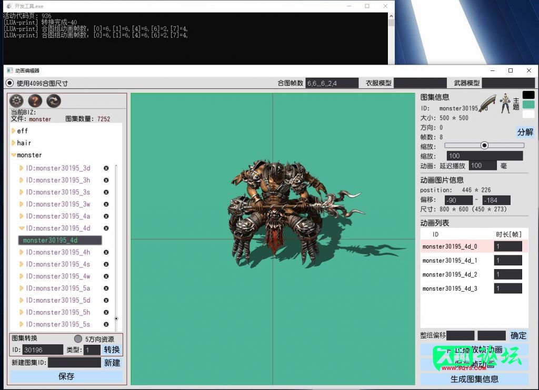This screenshot has width=539, height=390.
Task: Pick the white theme color swatch
Action: point(528,114)
